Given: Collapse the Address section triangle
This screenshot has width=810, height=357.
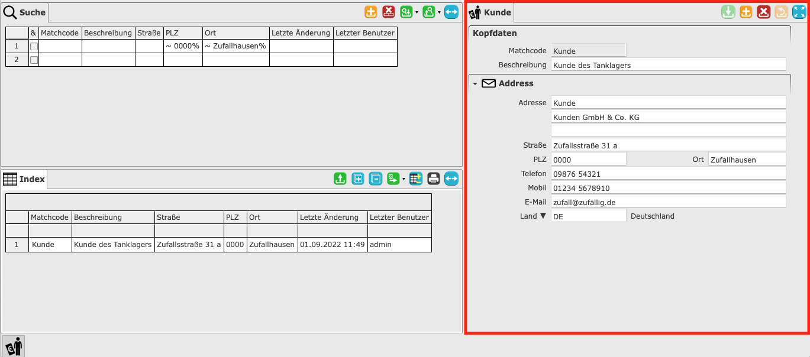Looking at the screenshot, I should tap(475, 84).
